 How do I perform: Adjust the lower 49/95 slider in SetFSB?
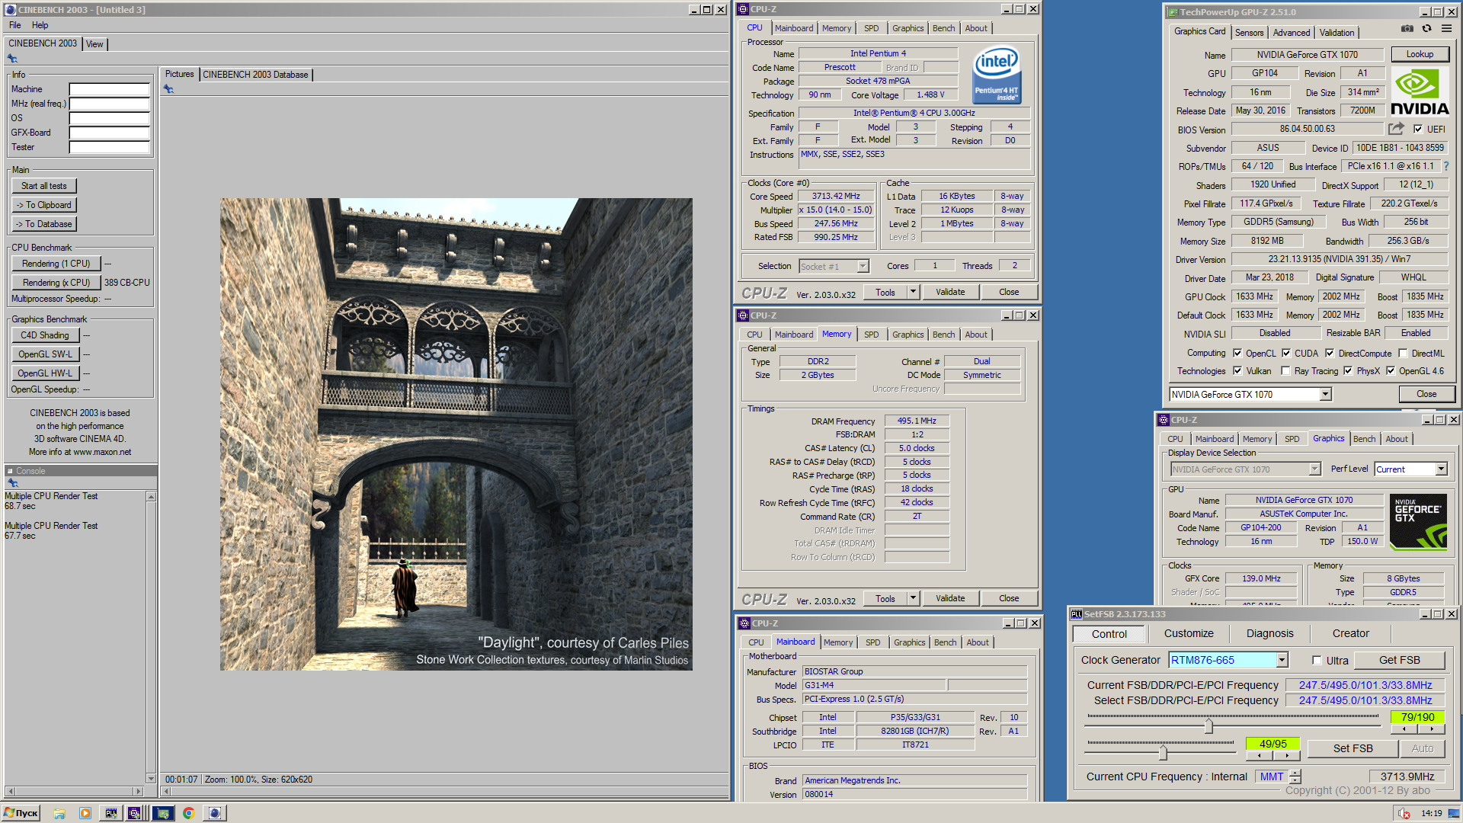(x=1163, y=752)
